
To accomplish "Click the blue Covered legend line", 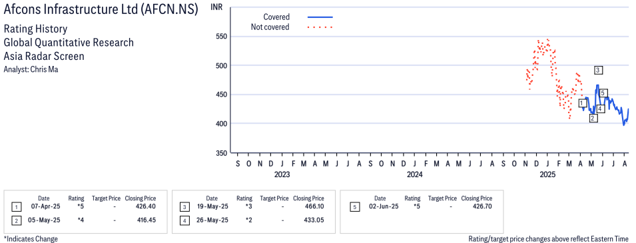I will click(x=320, y=17).
